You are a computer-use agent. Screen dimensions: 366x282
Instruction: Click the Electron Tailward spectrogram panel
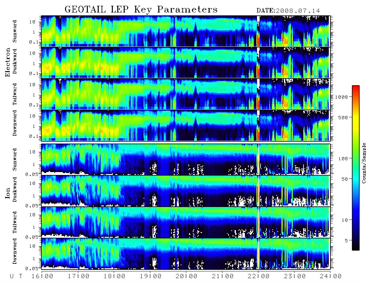click(186, 94)
